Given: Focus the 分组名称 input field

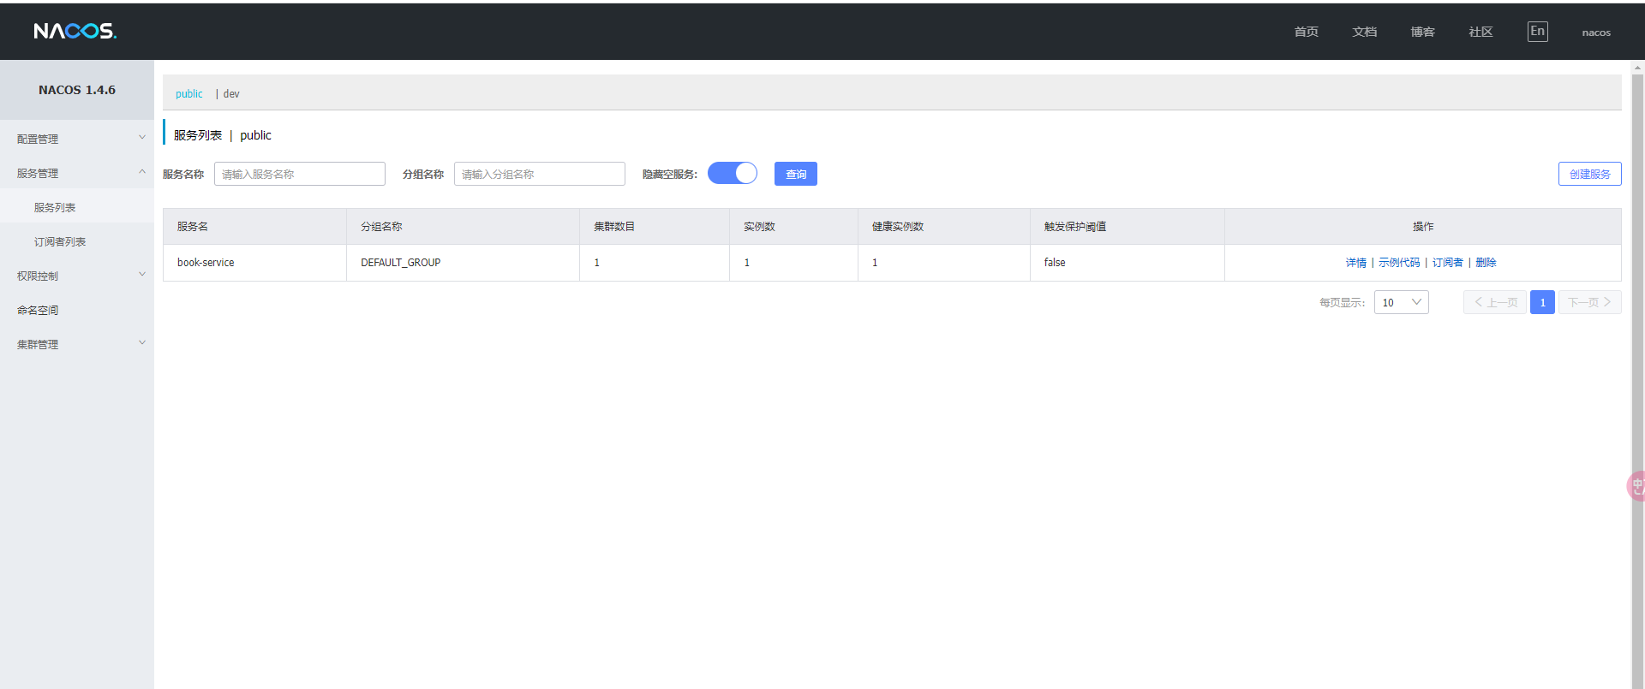Looking at the screenshot, I should [539, 174].
